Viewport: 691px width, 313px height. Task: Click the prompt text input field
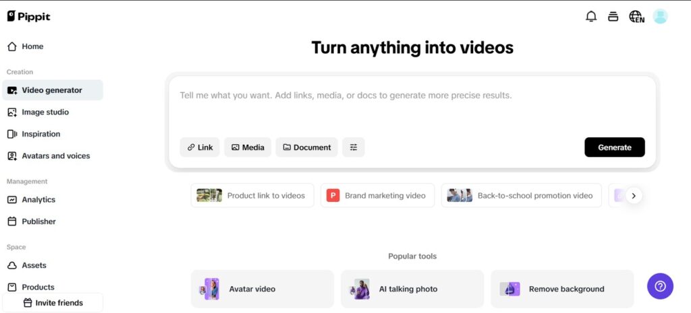coord(412,106)
